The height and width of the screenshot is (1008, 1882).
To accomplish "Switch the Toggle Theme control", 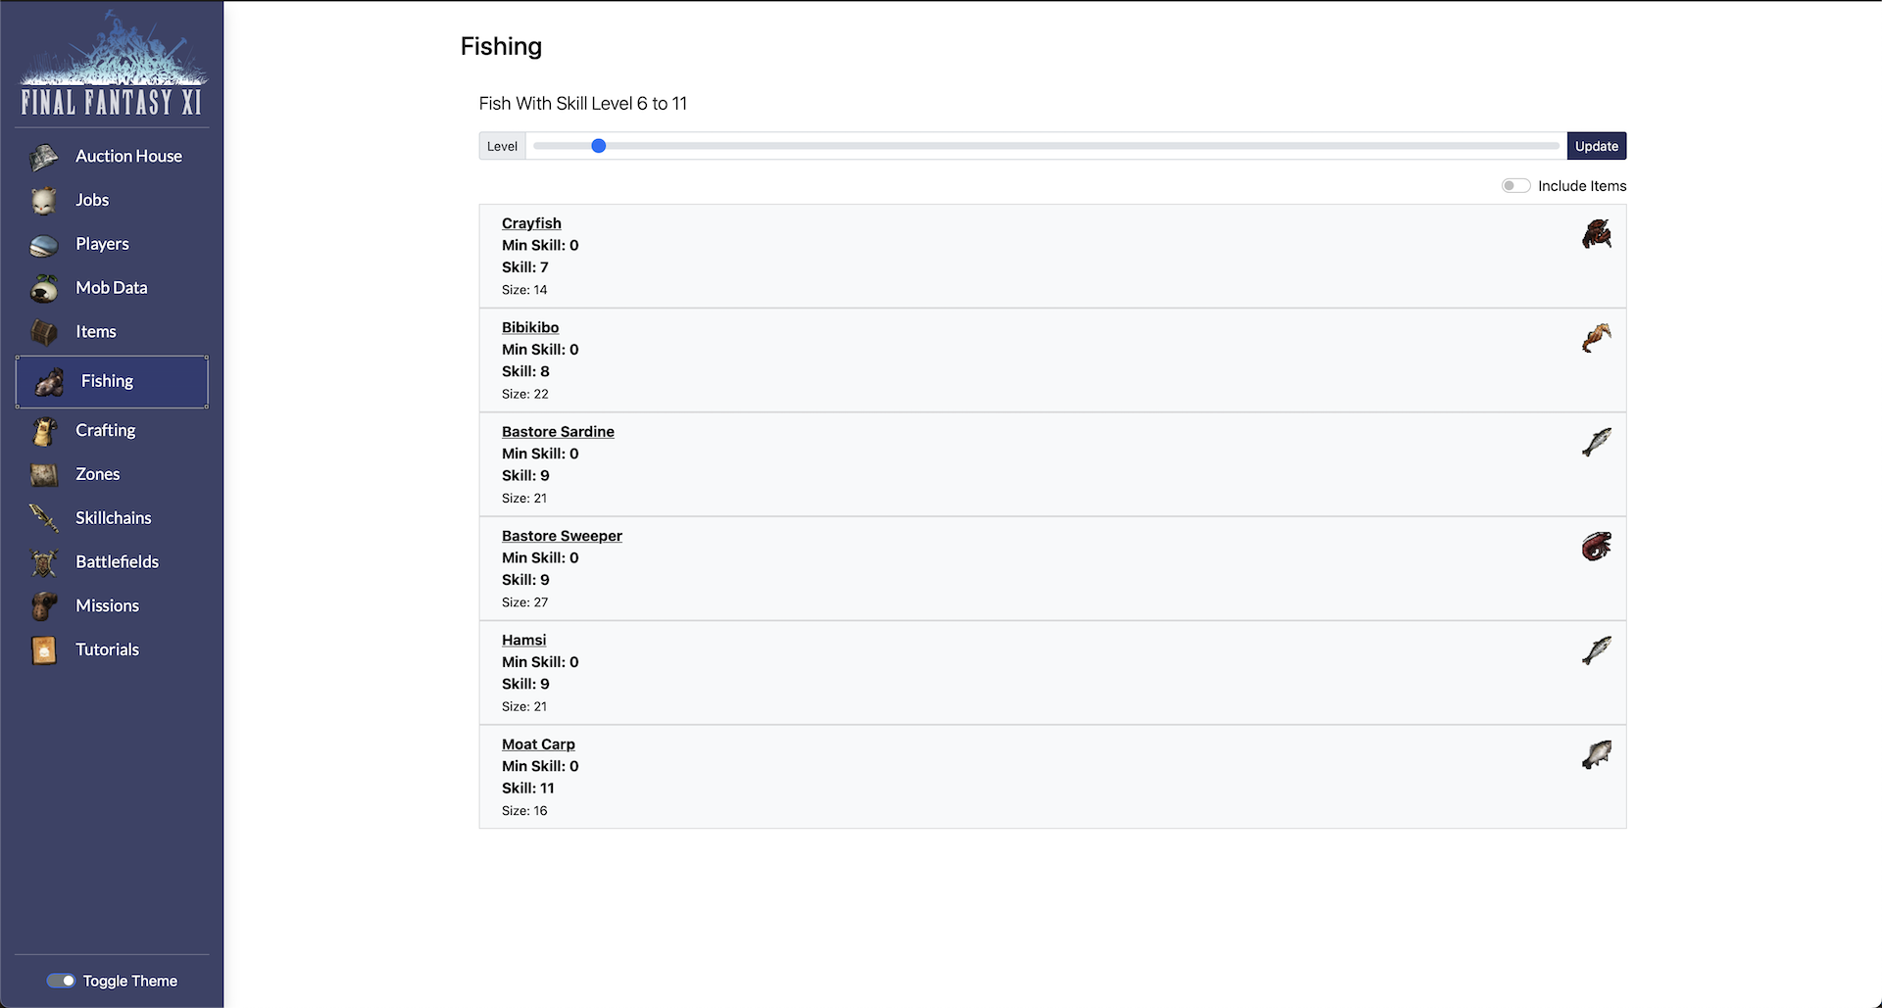I will [61, 981].
